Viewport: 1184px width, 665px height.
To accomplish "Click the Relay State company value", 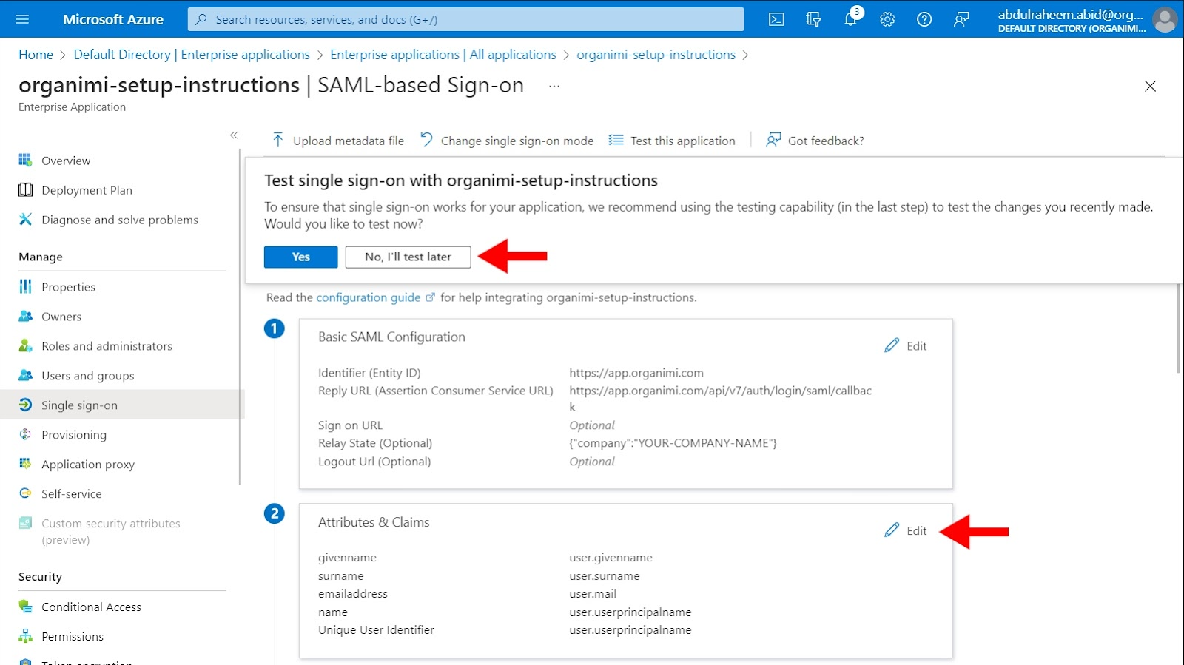I will point(673,443).
